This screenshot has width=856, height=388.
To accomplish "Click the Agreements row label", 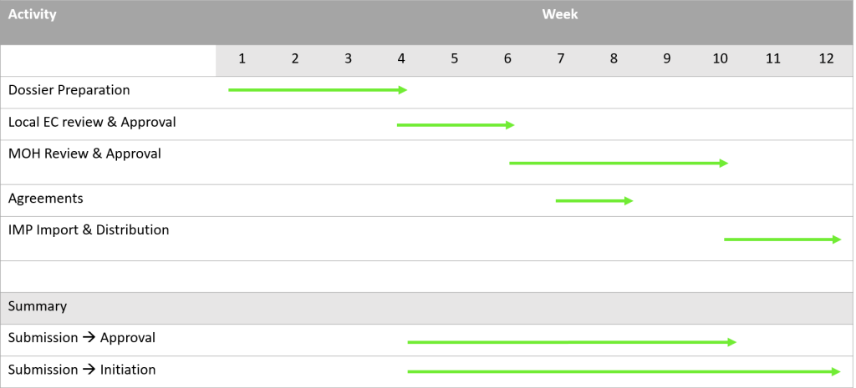I will point(45,199).
